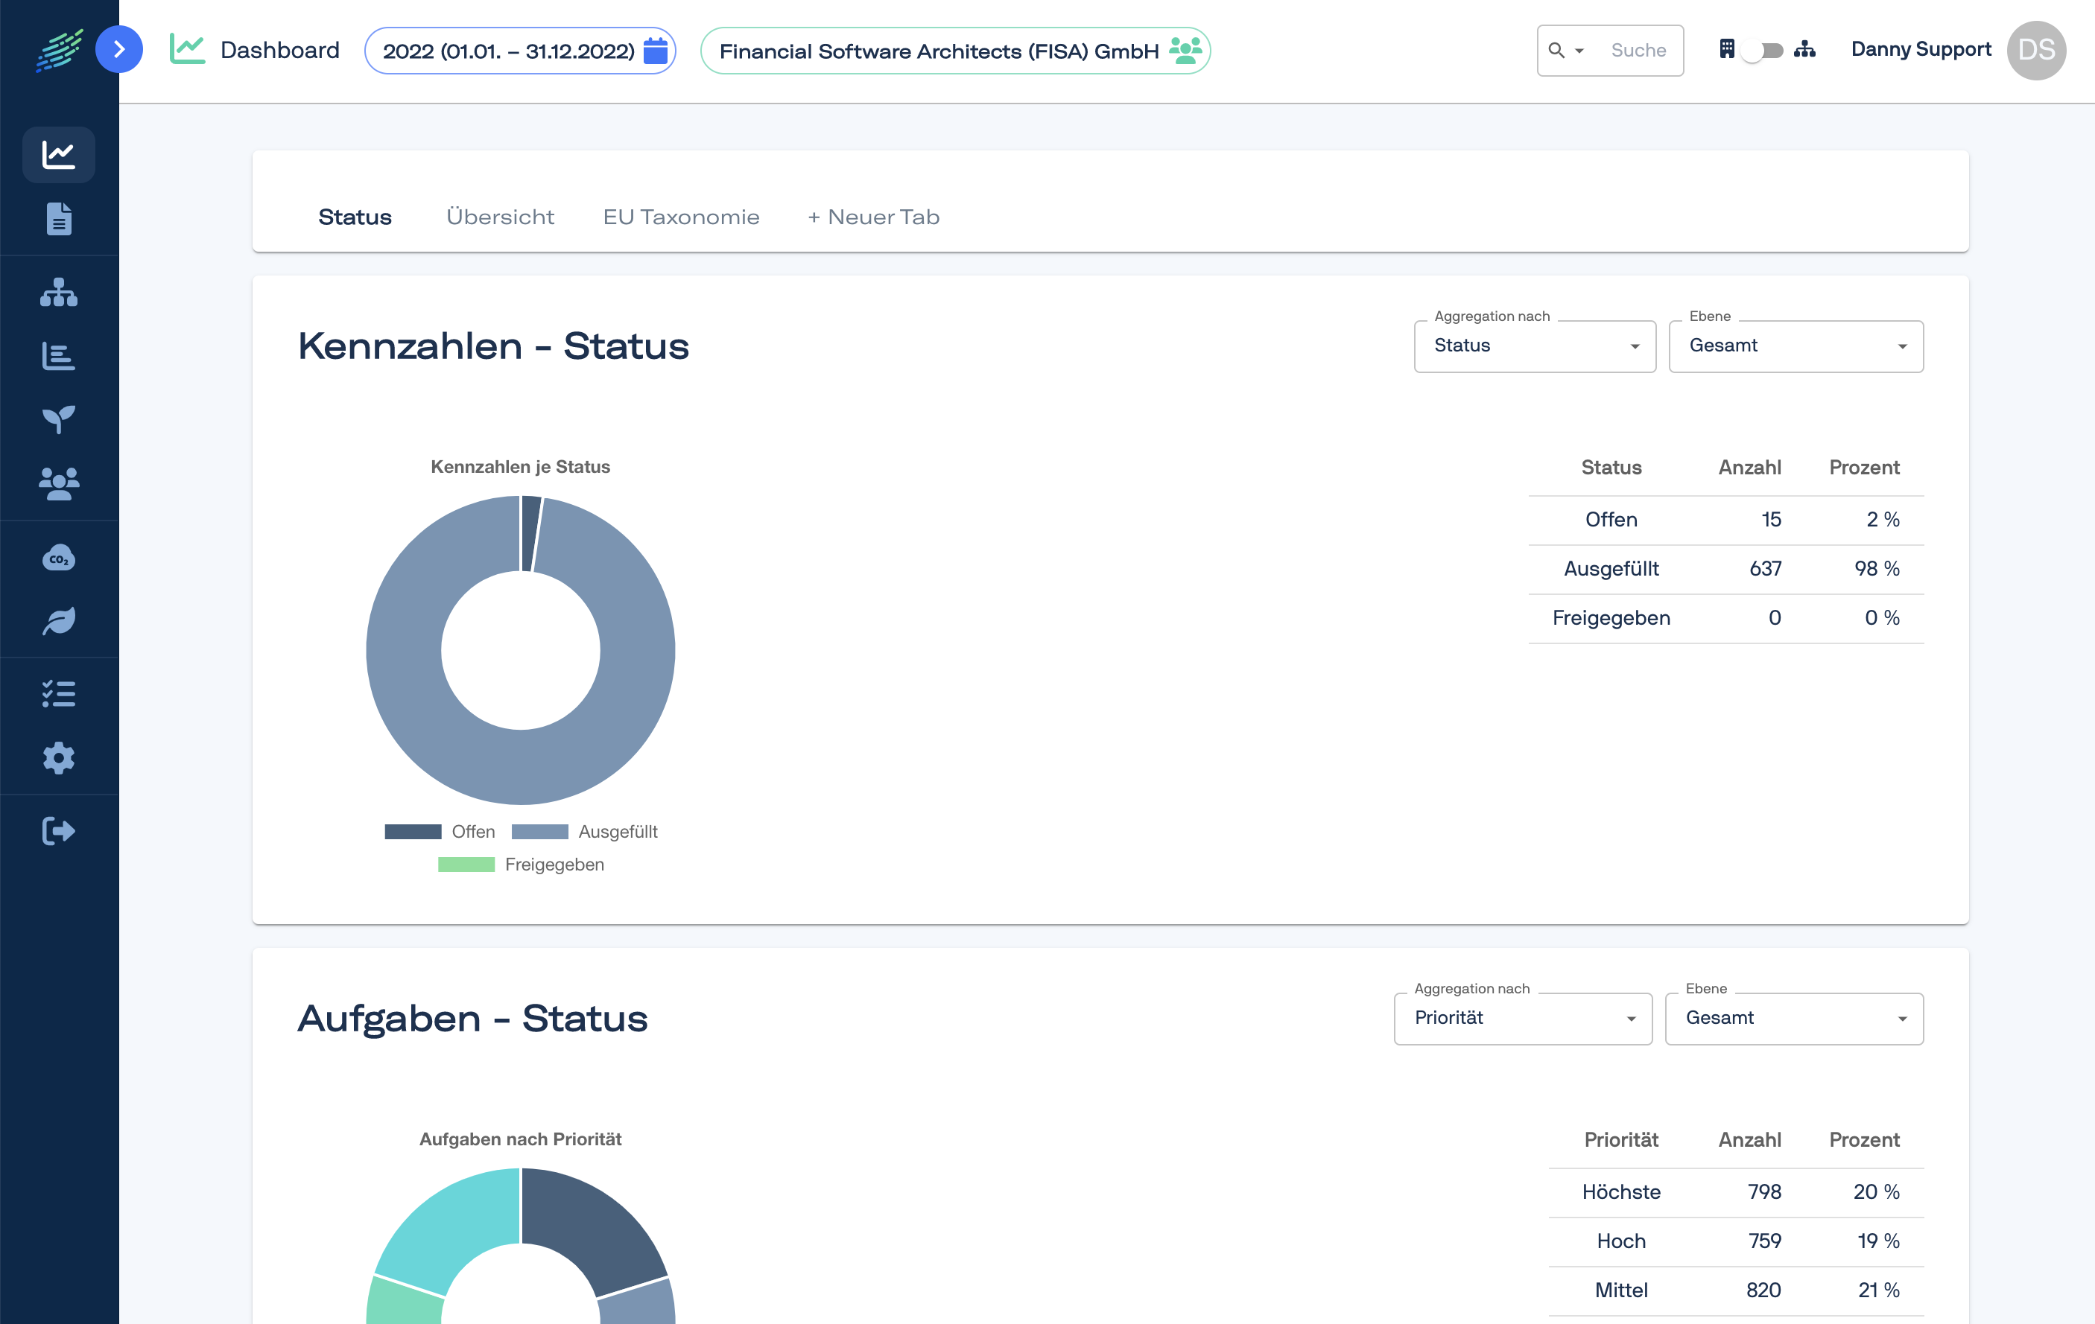Switch to the Status tab
The width and height of the screenshot is (2095, 1324).
click(355, 217)
